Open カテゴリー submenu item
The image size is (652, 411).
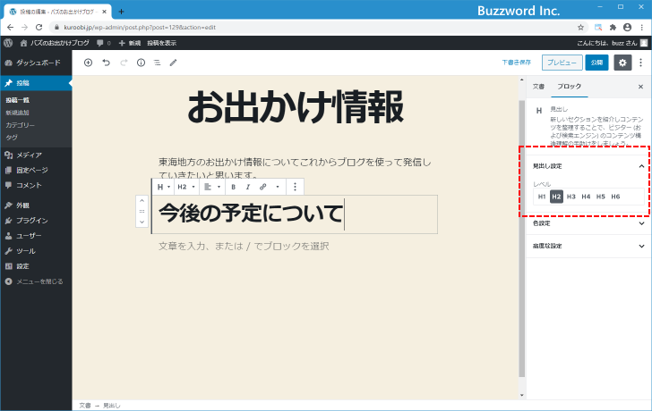pos(20,125)
